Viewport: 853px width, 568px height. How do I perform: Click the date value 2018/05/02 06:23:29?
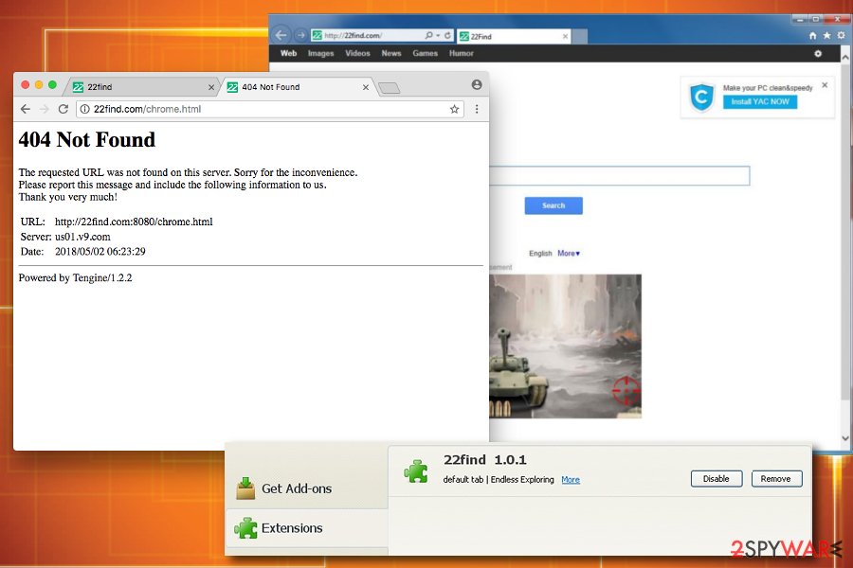(100, 252)
